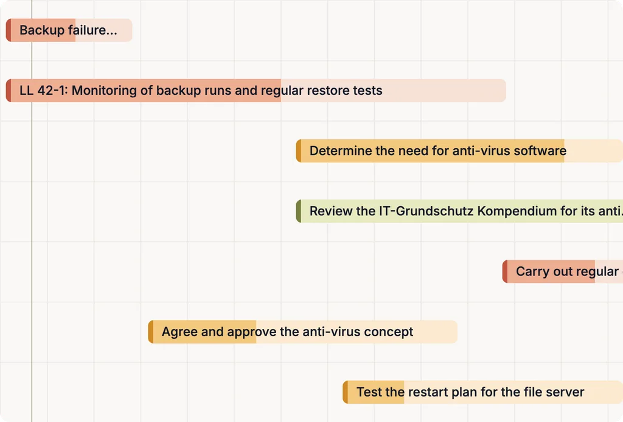Click light unfilled end of Determine the need bar

(x=594, y=151)
